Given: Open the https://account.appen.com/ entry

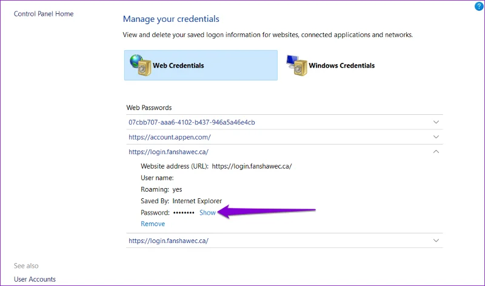Looking at the screenshot, I should pos(170,137).
